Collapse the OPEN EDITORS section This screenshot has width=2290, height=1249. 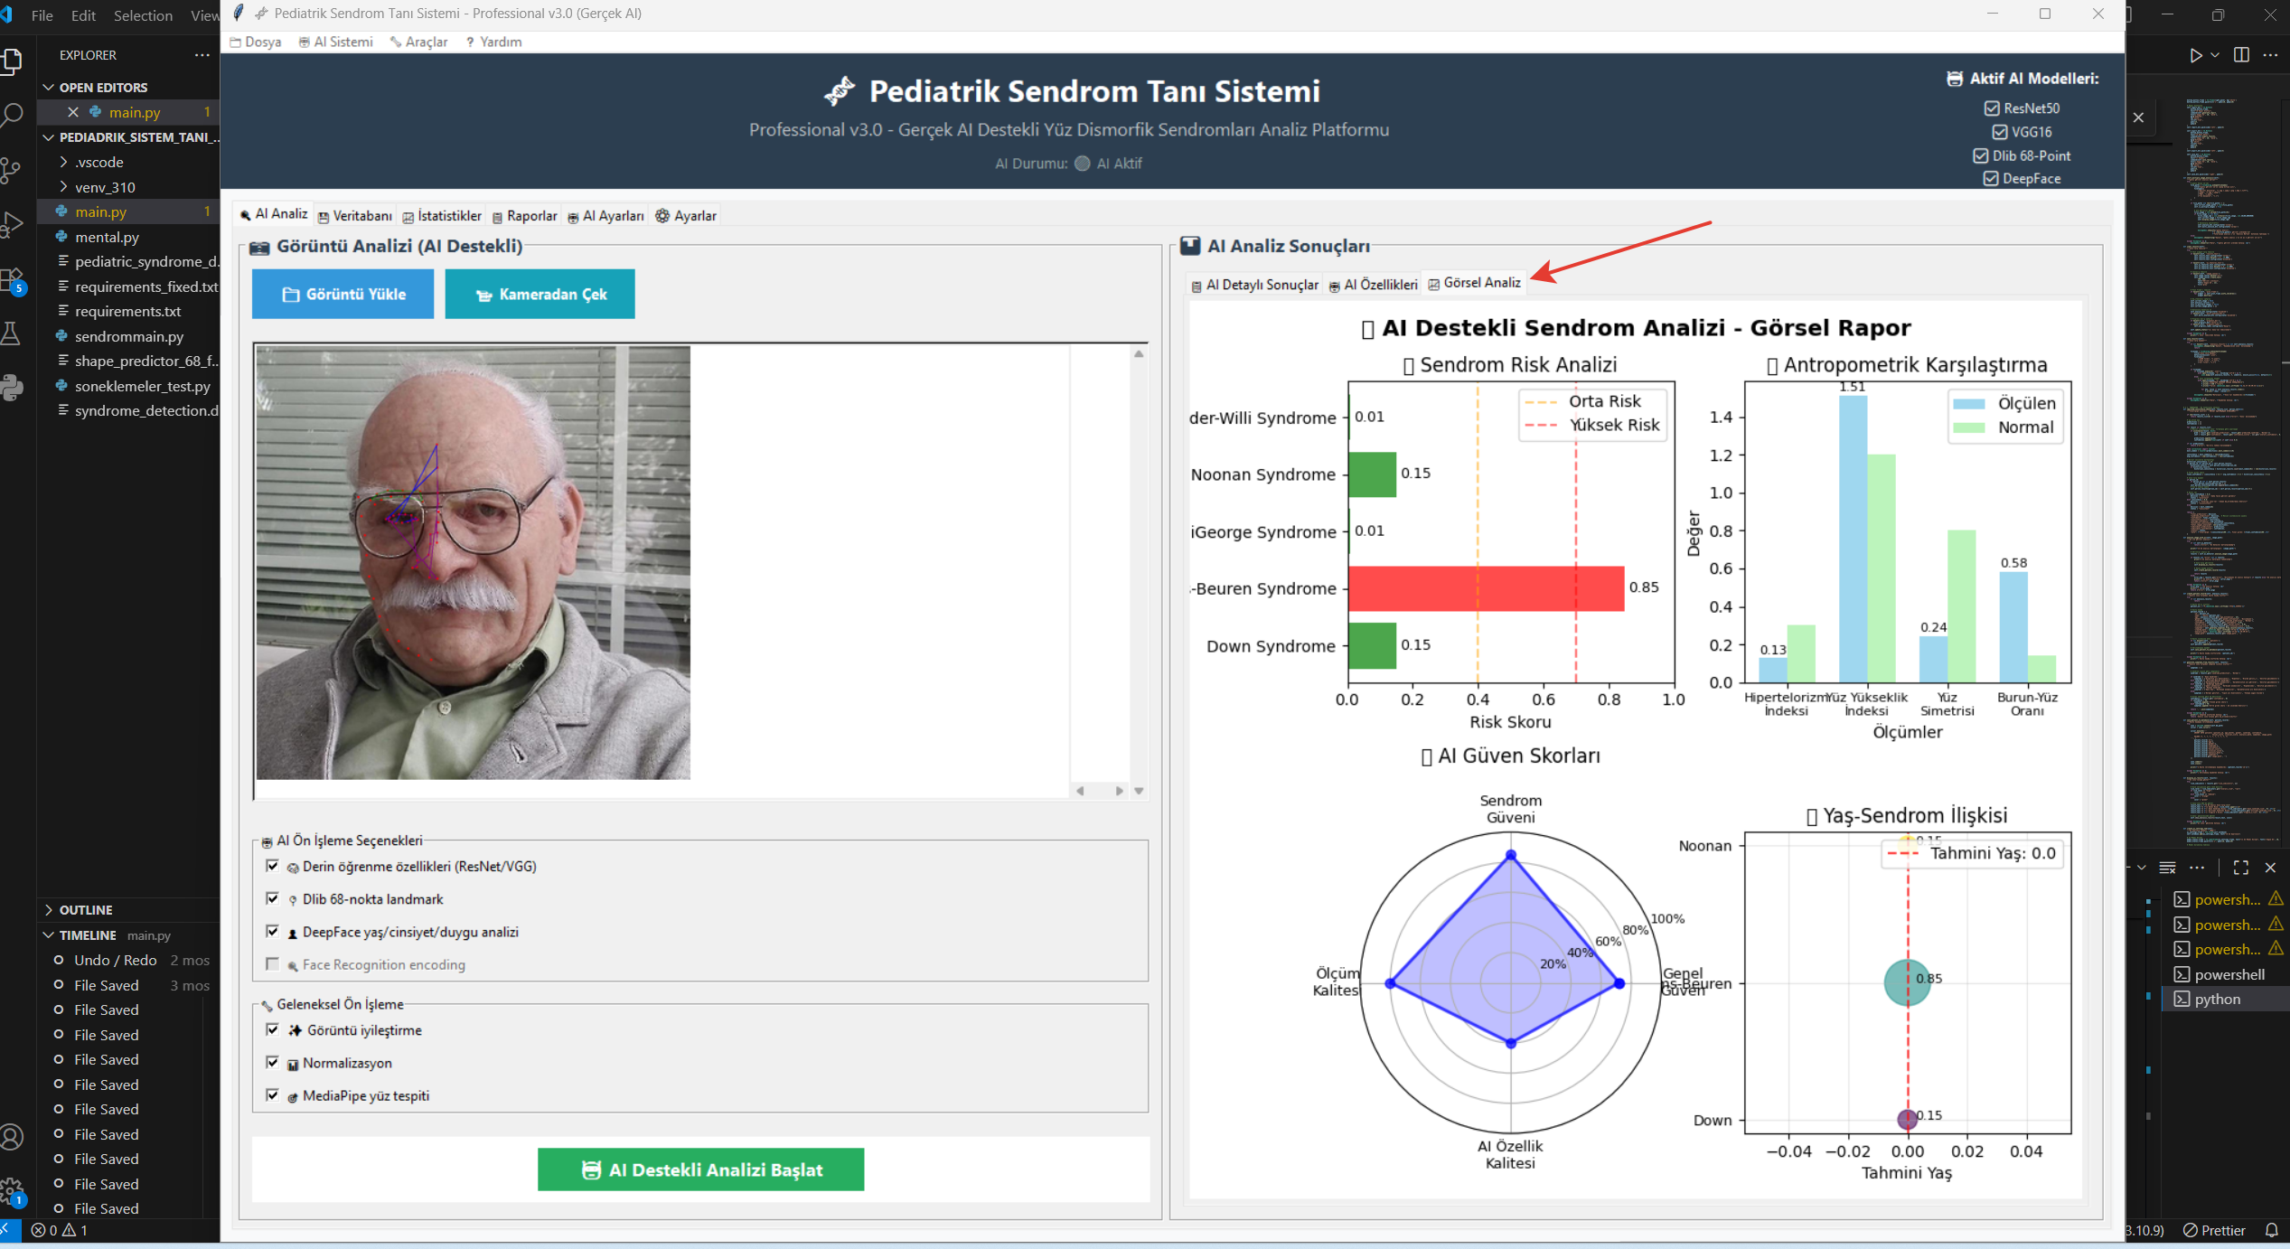(102, 88)
